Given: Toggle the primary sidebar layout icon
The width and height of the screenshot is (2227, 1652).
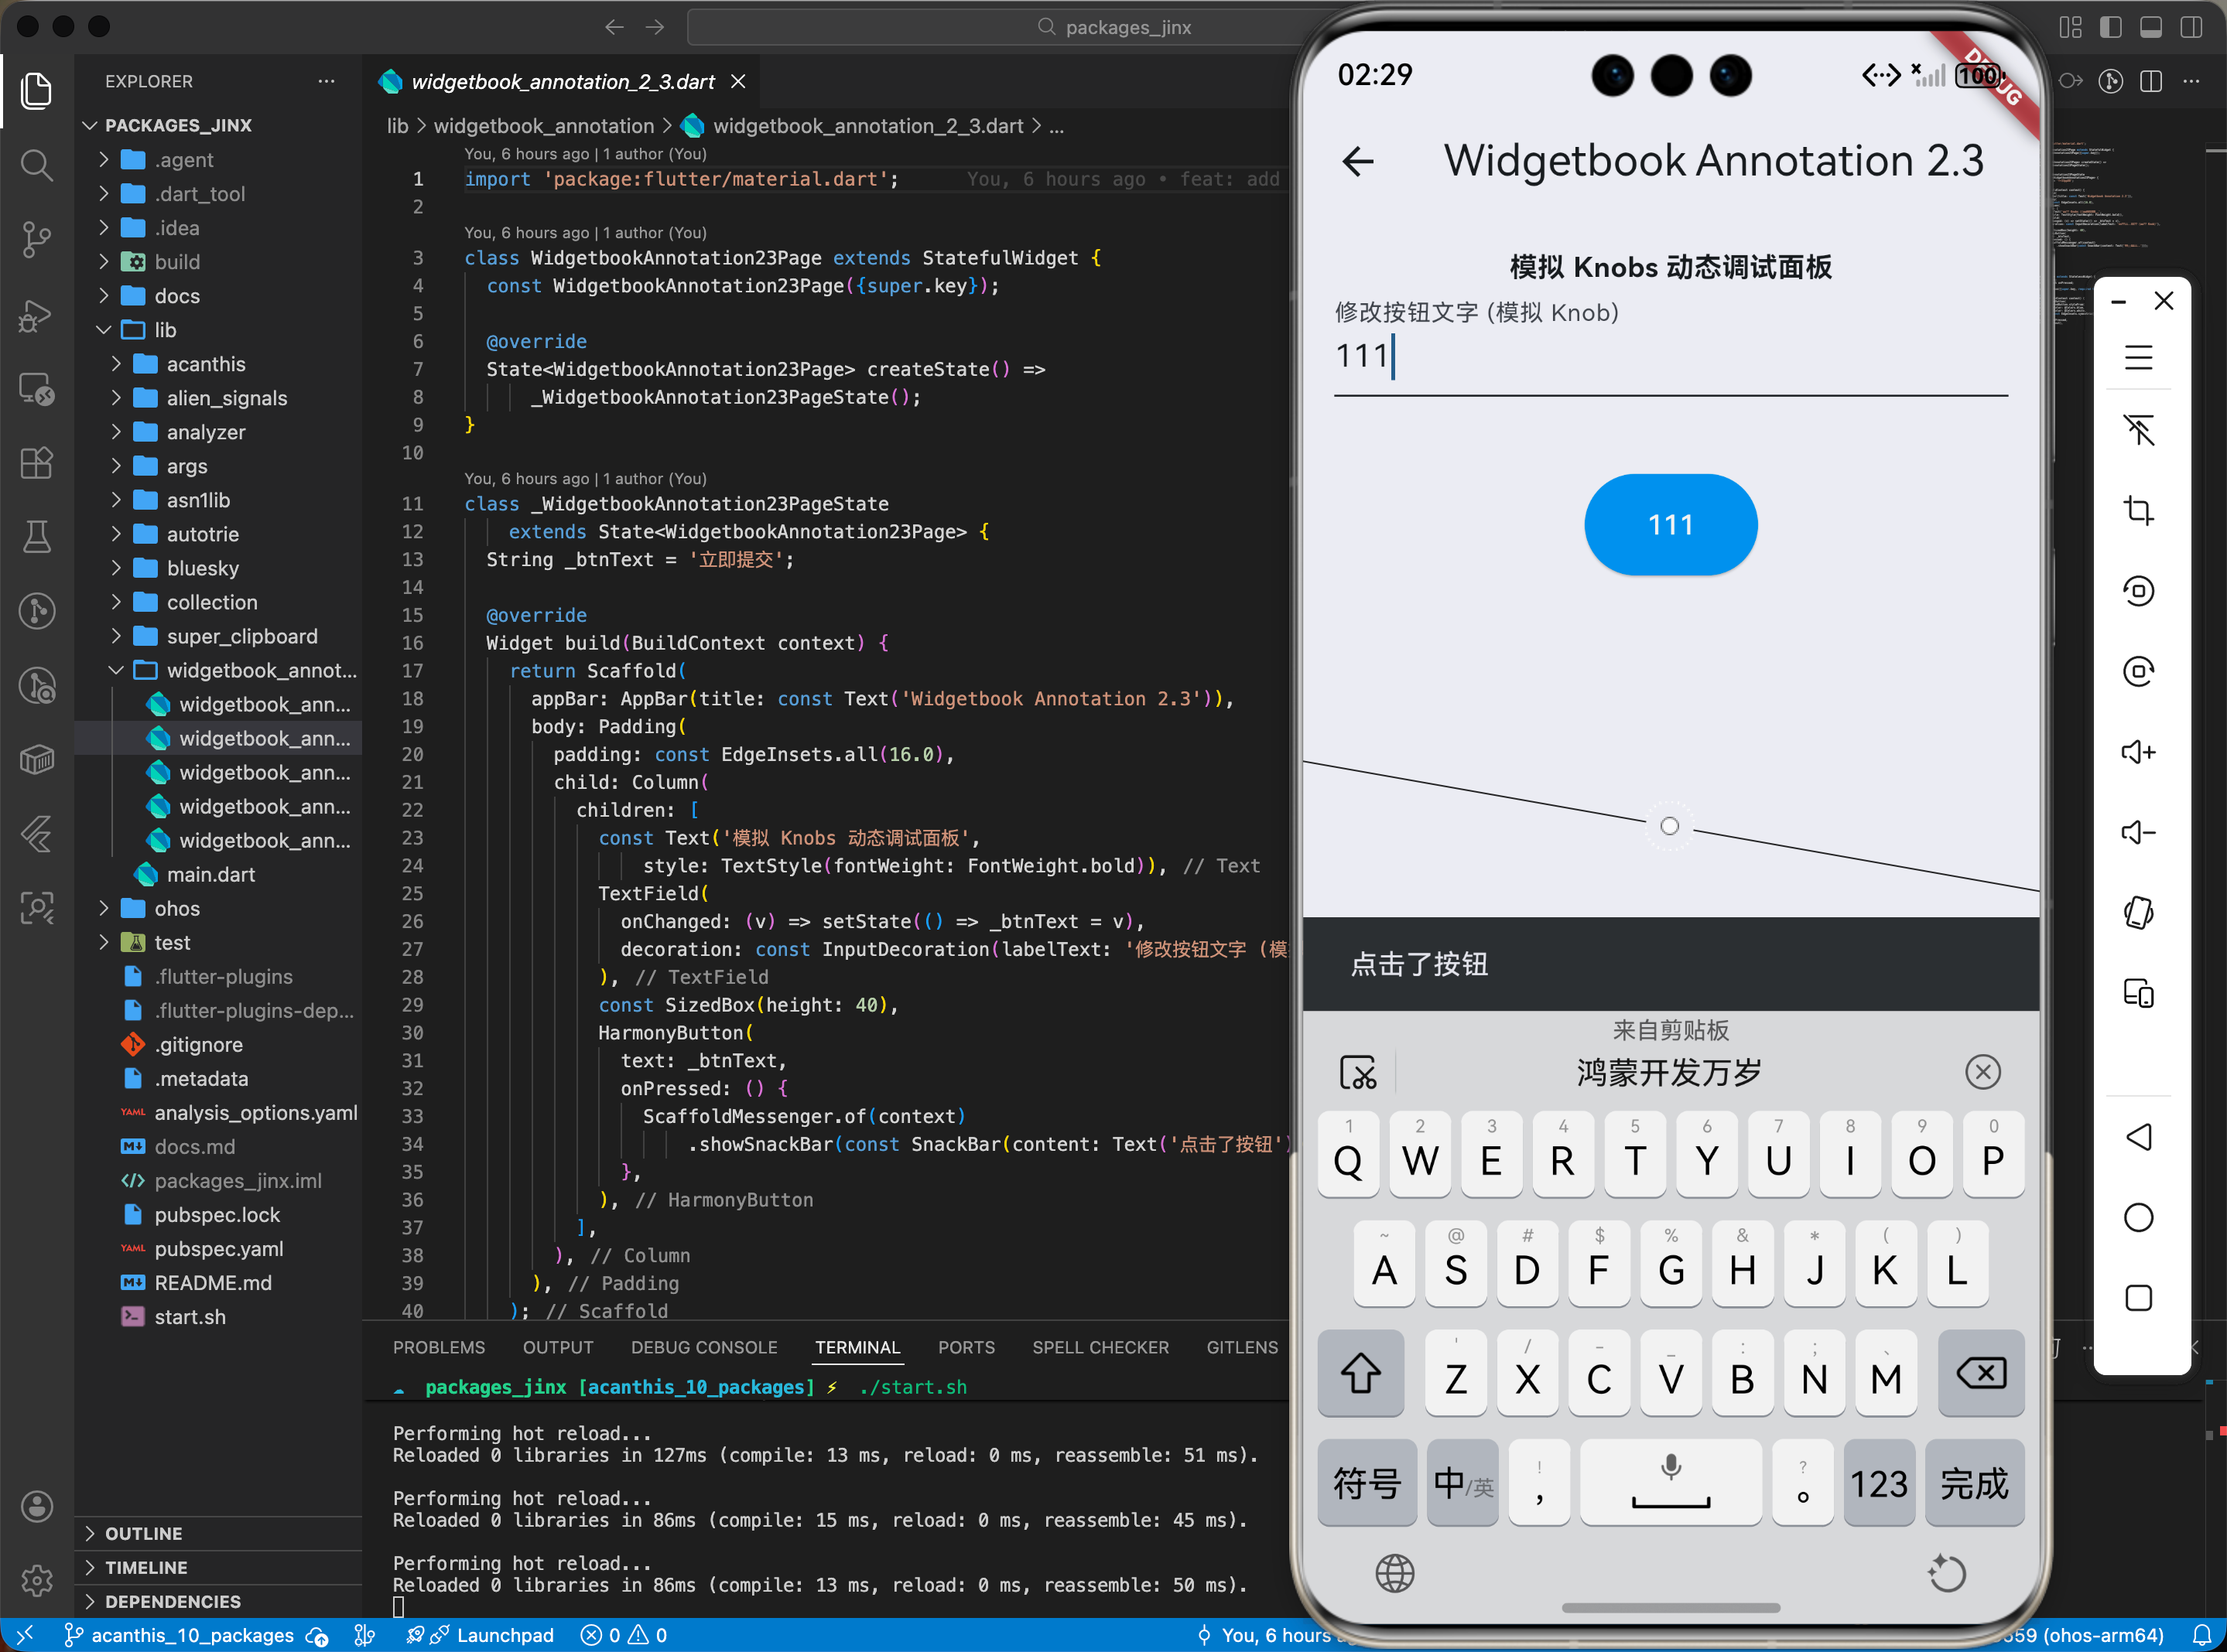Looking at the screenshot, I should (x=2110, y=27).
